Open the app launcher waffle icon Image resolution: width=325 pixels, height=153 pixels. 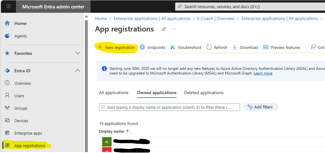click(8, 7)
